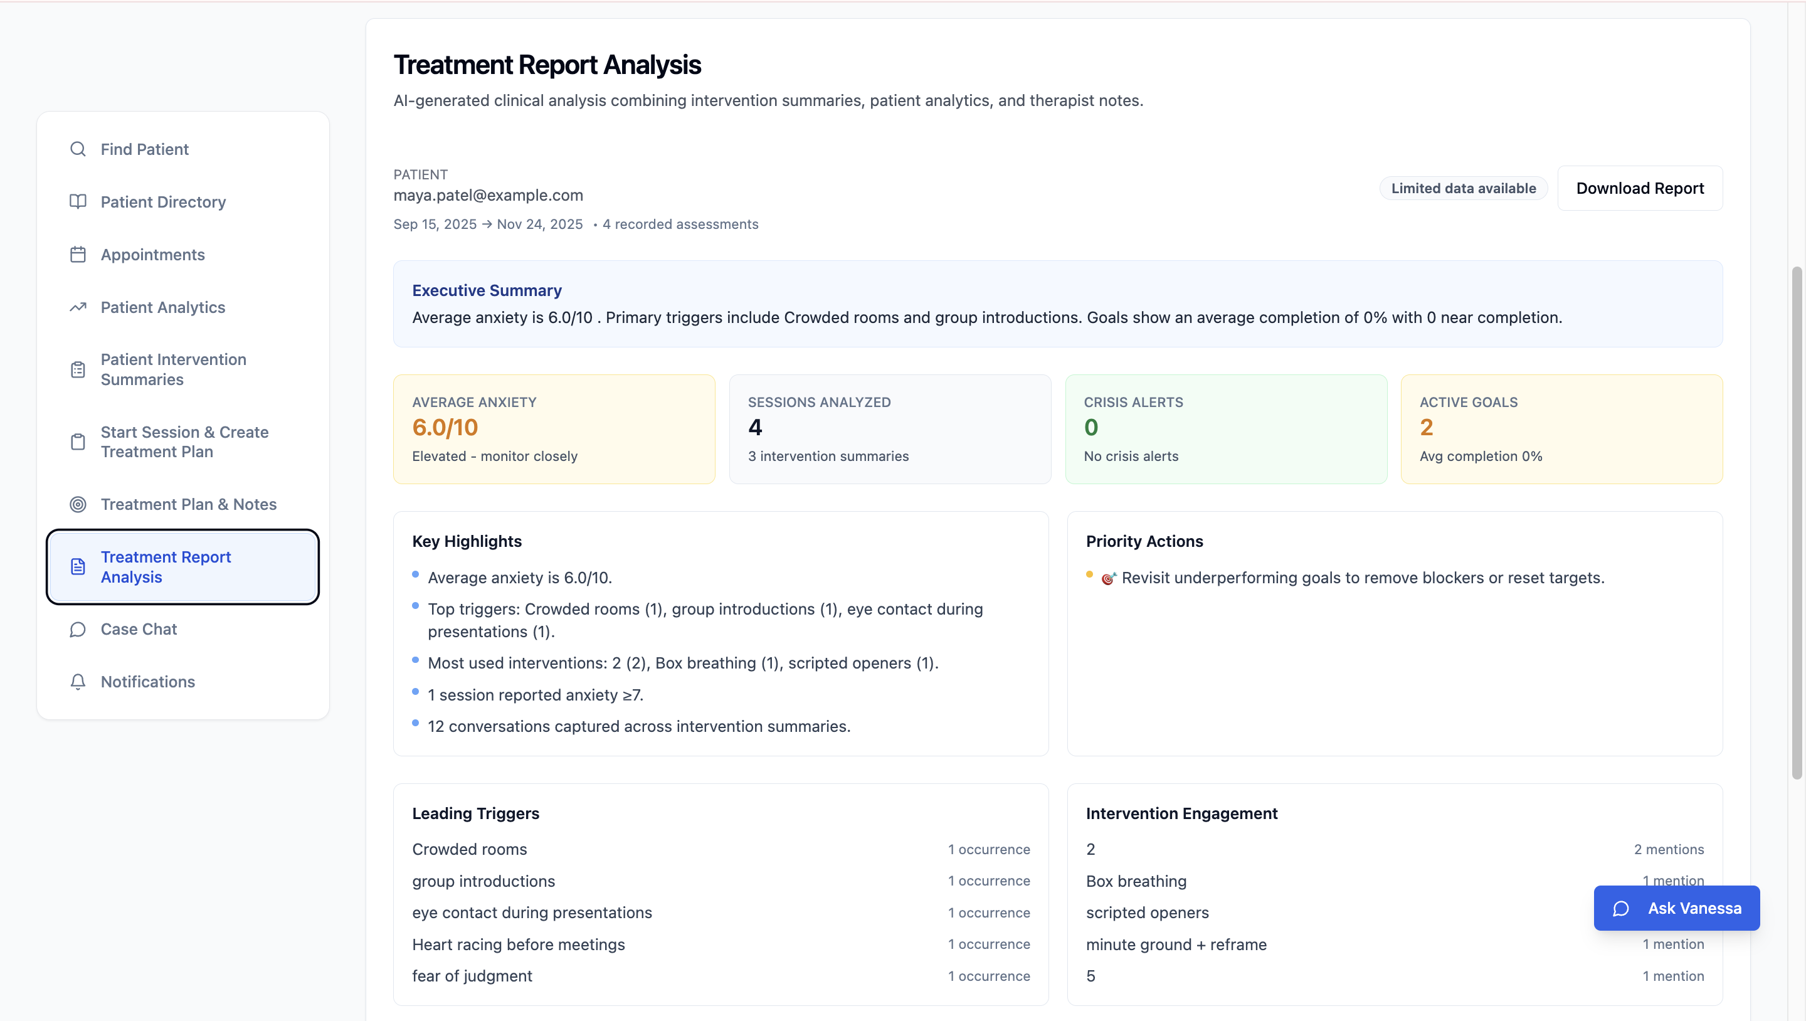Go to Patient Directory
Screen dimensions: 1806x1021
[182, 202]
